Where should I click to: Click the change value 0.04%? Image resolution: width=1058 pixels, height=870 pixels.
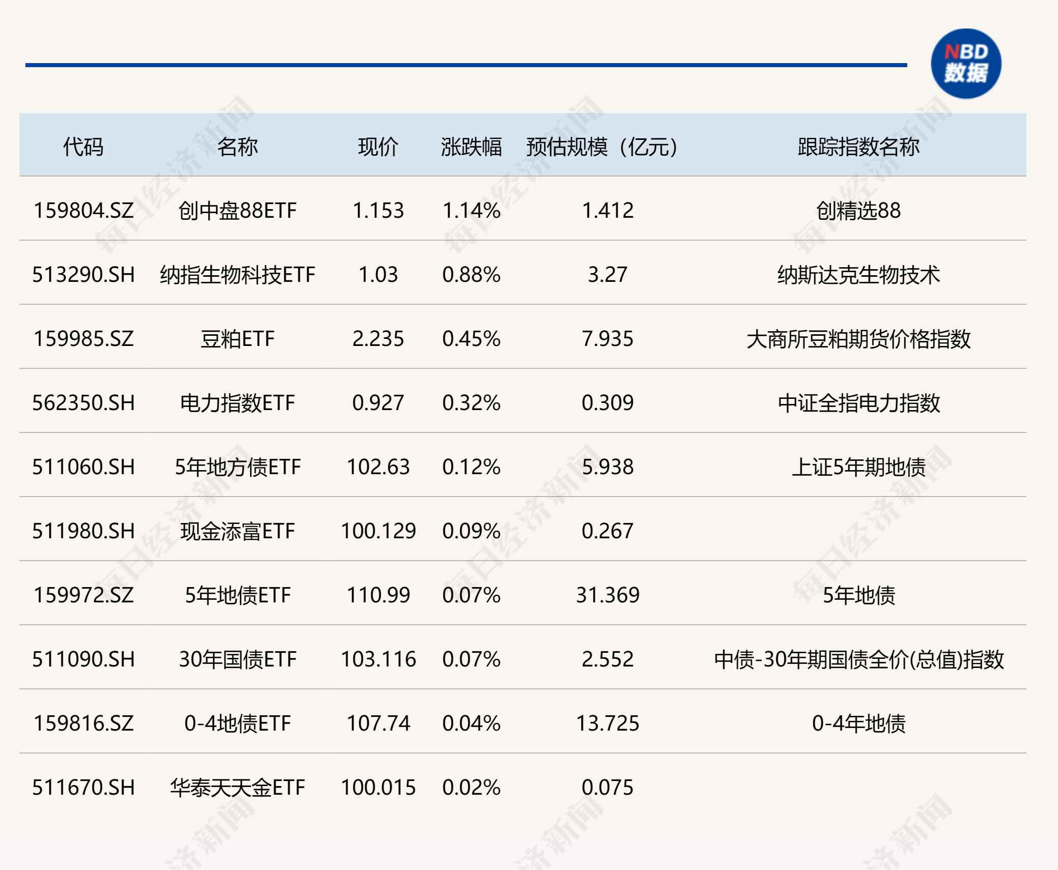click(472, 723)
